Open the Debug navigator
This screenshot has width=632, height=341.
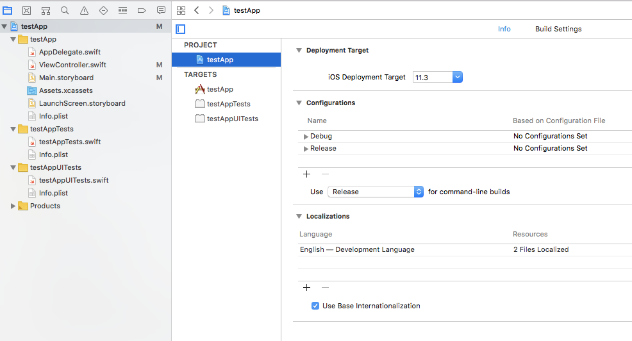122,10
